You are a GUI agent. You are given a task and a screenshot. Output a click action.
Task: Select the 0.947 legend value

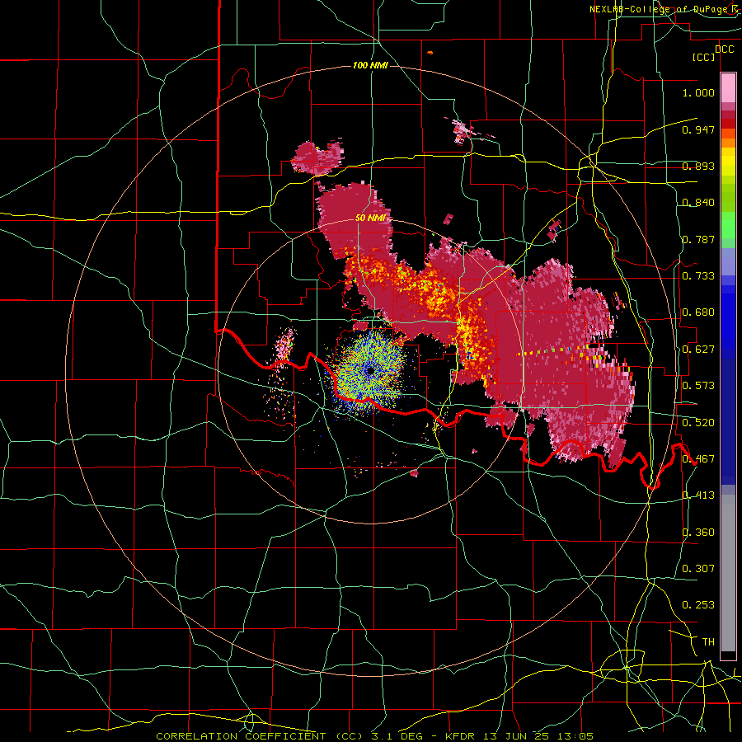[x=698, y=129]
